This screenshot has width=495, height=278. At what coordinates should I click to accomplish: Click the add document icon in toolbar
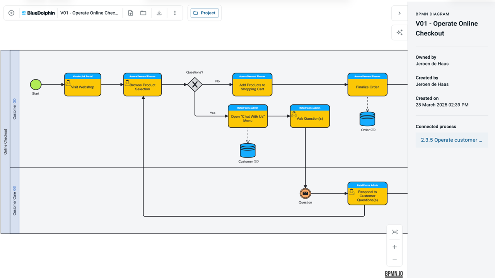pyautogui.click(x=131, y=13)
